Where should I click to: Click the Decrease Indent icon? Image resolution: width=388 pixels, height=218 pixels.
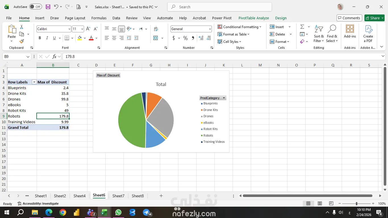click(129, 38)
